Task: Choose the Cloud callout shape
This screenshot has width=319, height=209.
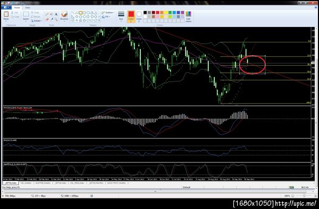Action: click(96, 20)
